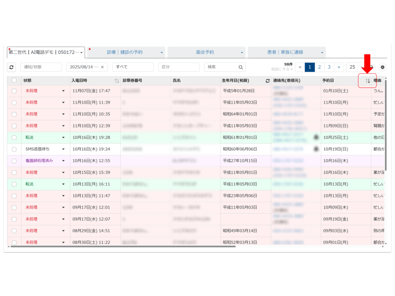
Task: Click the horizontal scrollbar under the table
Action: (123, 246)
